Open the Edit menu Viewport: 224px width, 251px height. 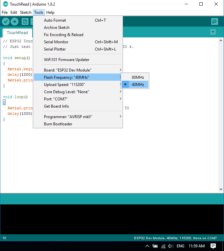coord(14,12)
